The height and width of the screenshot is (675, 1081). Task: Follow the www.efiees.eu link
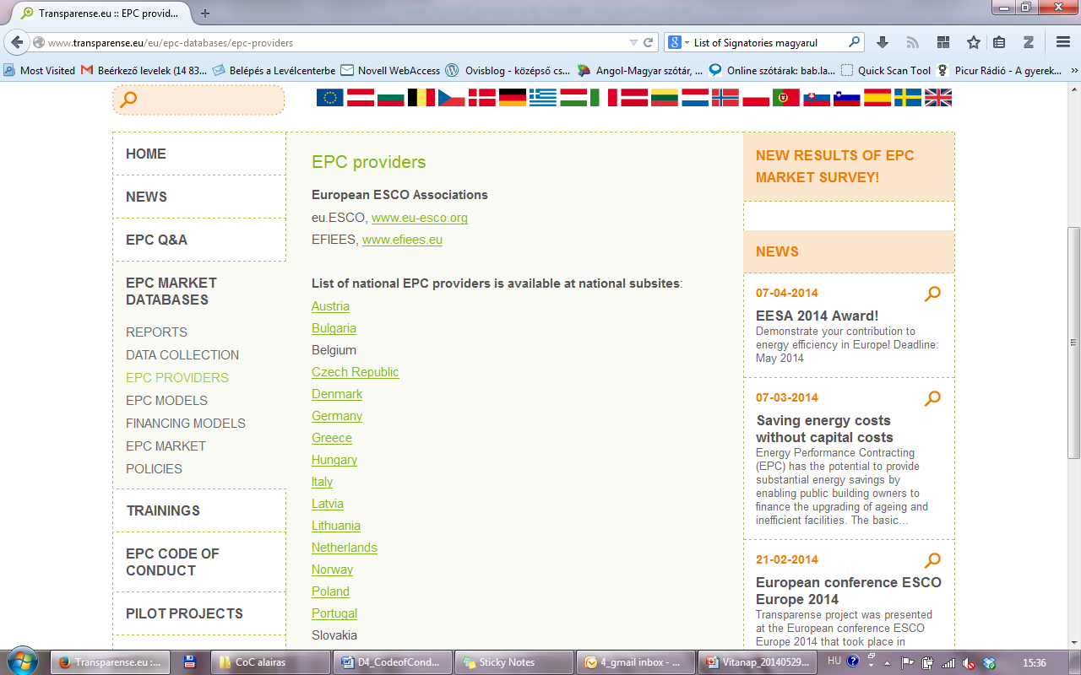pos(402,240)
